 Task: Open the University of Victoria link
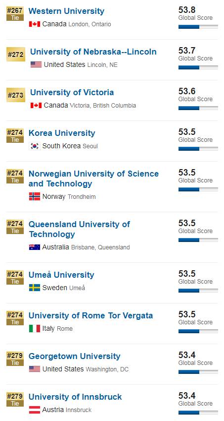point(72,92)
